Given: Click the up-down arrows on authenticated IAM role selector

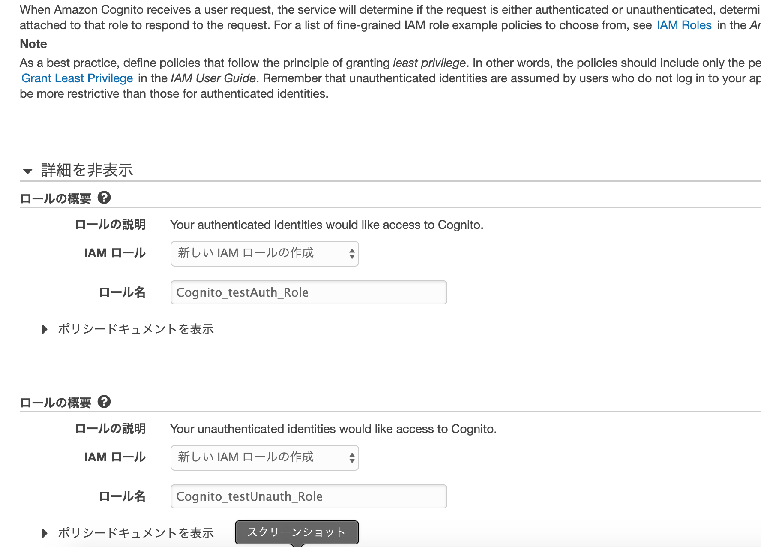Looking at the screenshot, I should click(352, 254).
